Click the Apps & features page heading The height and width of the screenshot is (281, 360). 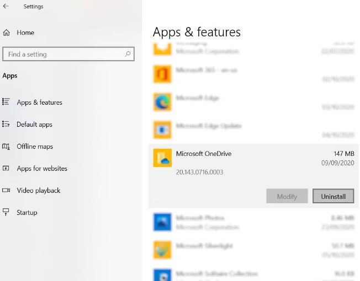[x=197, y=32]
